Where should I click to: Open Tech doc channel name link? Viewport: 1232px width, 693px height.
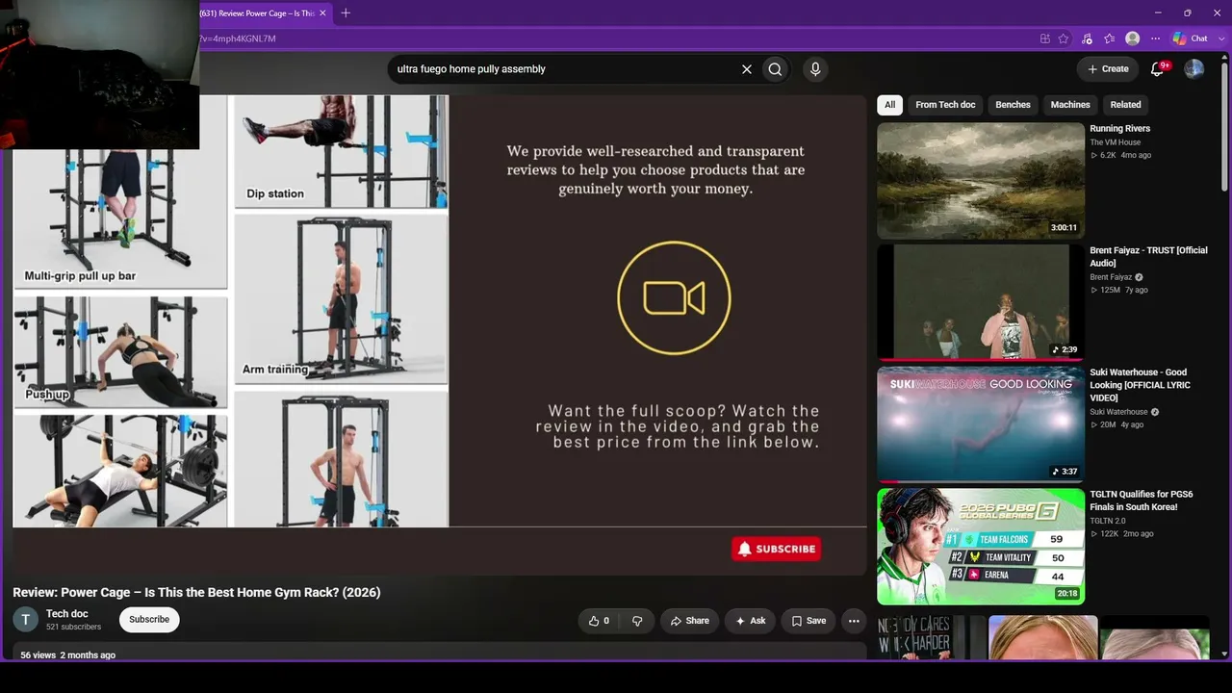(66, 614)
